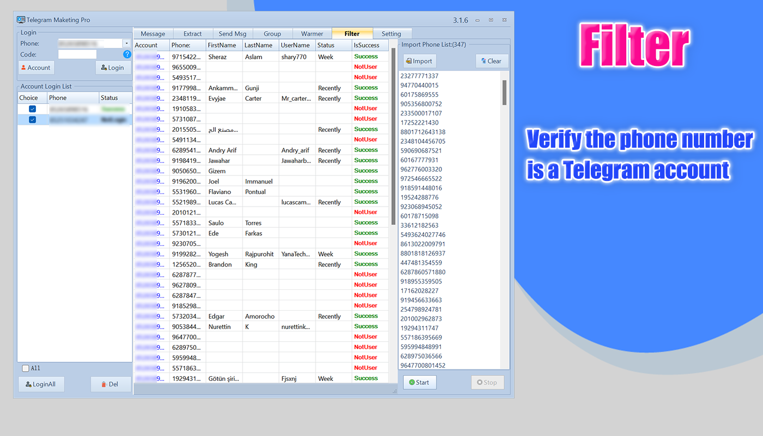The image size is (763, 436).
Task: Select the Evyjae first name cell
Action: pyautogui.click(x=225, y=99)
